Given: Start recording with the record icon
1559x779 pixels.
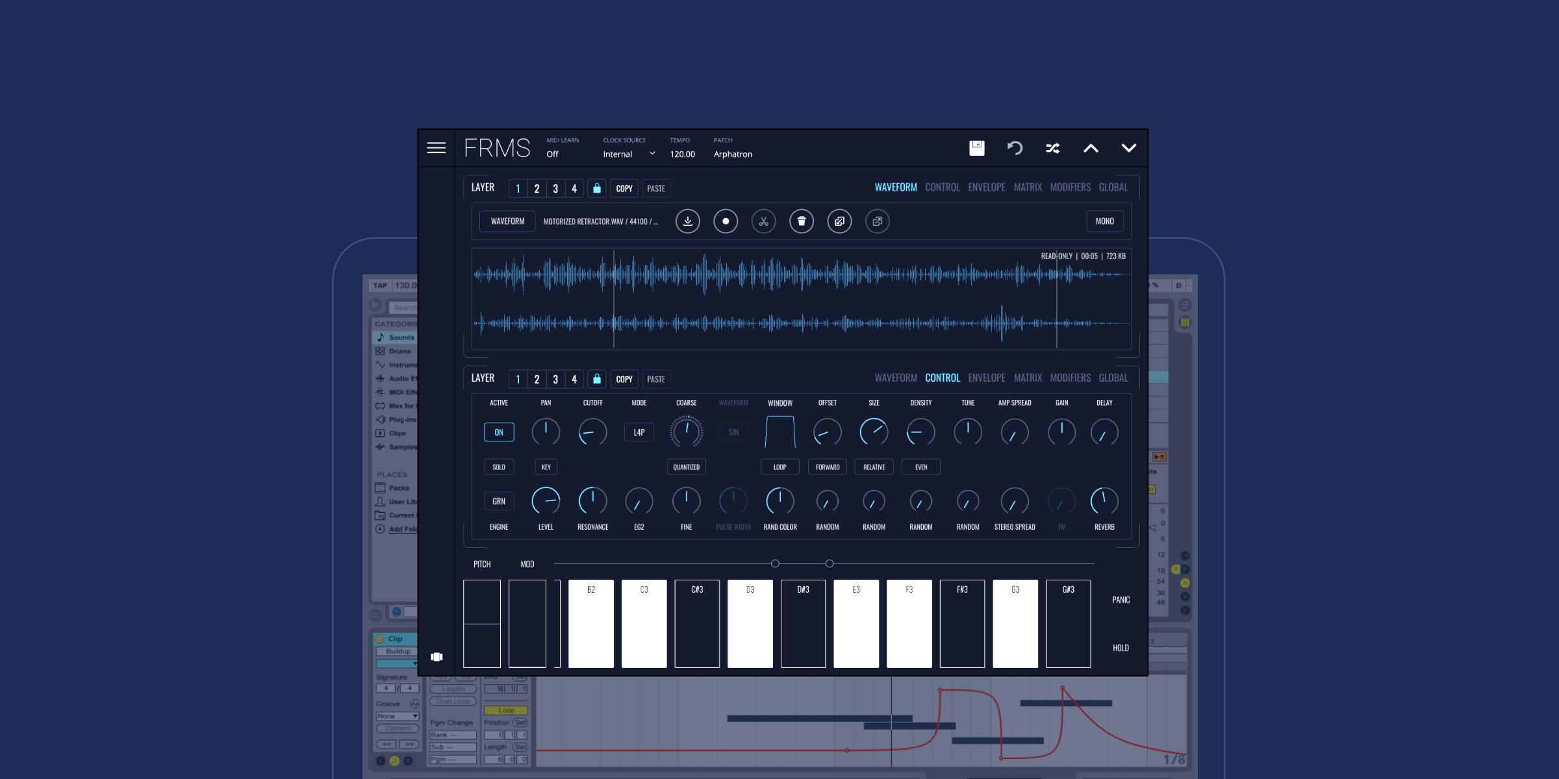Looking at the screenshot, I should coord(726,221).
